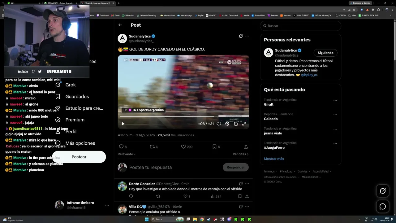Click the Postear button
Viewport: 396px width, 223px height.
tap(79, 157)
